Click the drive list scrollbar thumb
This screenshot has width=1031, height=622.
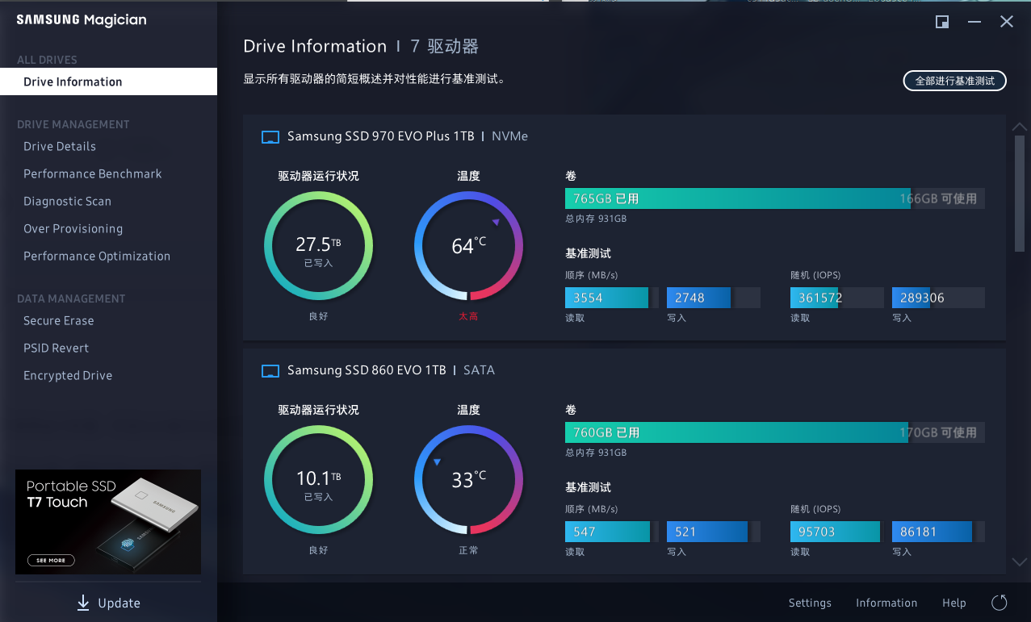(1020, 194)
